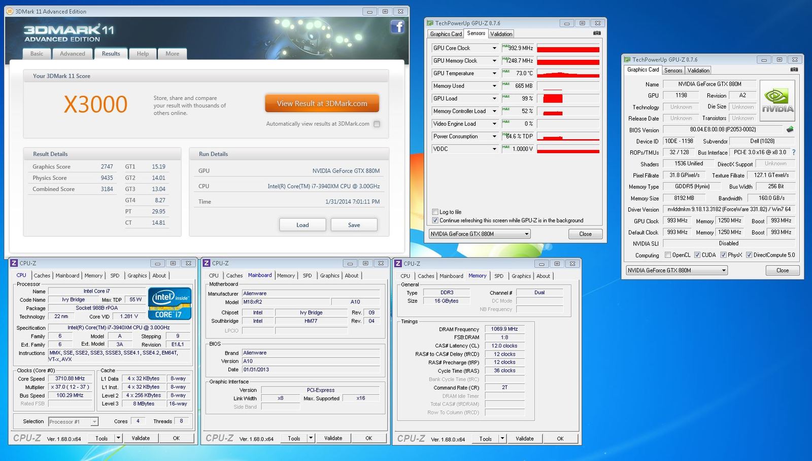This screenshot has width=812, height=461.
Task: Click the Bus Interface question mark icon
Action: pyautogui.click(x=794, y=152)
